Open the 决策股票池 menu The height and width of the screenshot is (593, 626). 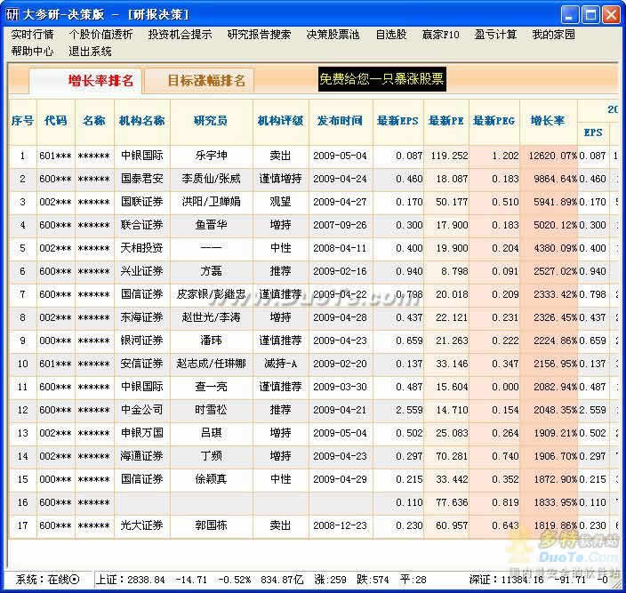click(333, 35)
